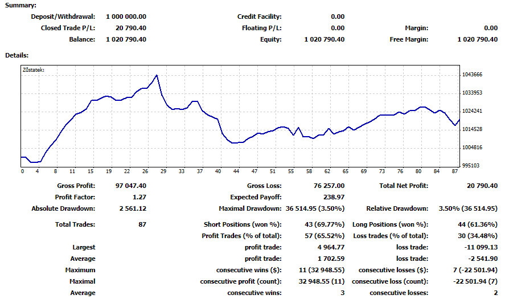Click the Expected Payoff value 238.97
Screen dimensions: 505x299
[x=334, y=197]
